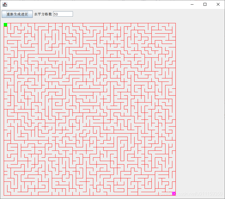Click the 水平方格数 label text
The height and width of the screenshot is (199, 225).
click(43, 14)
